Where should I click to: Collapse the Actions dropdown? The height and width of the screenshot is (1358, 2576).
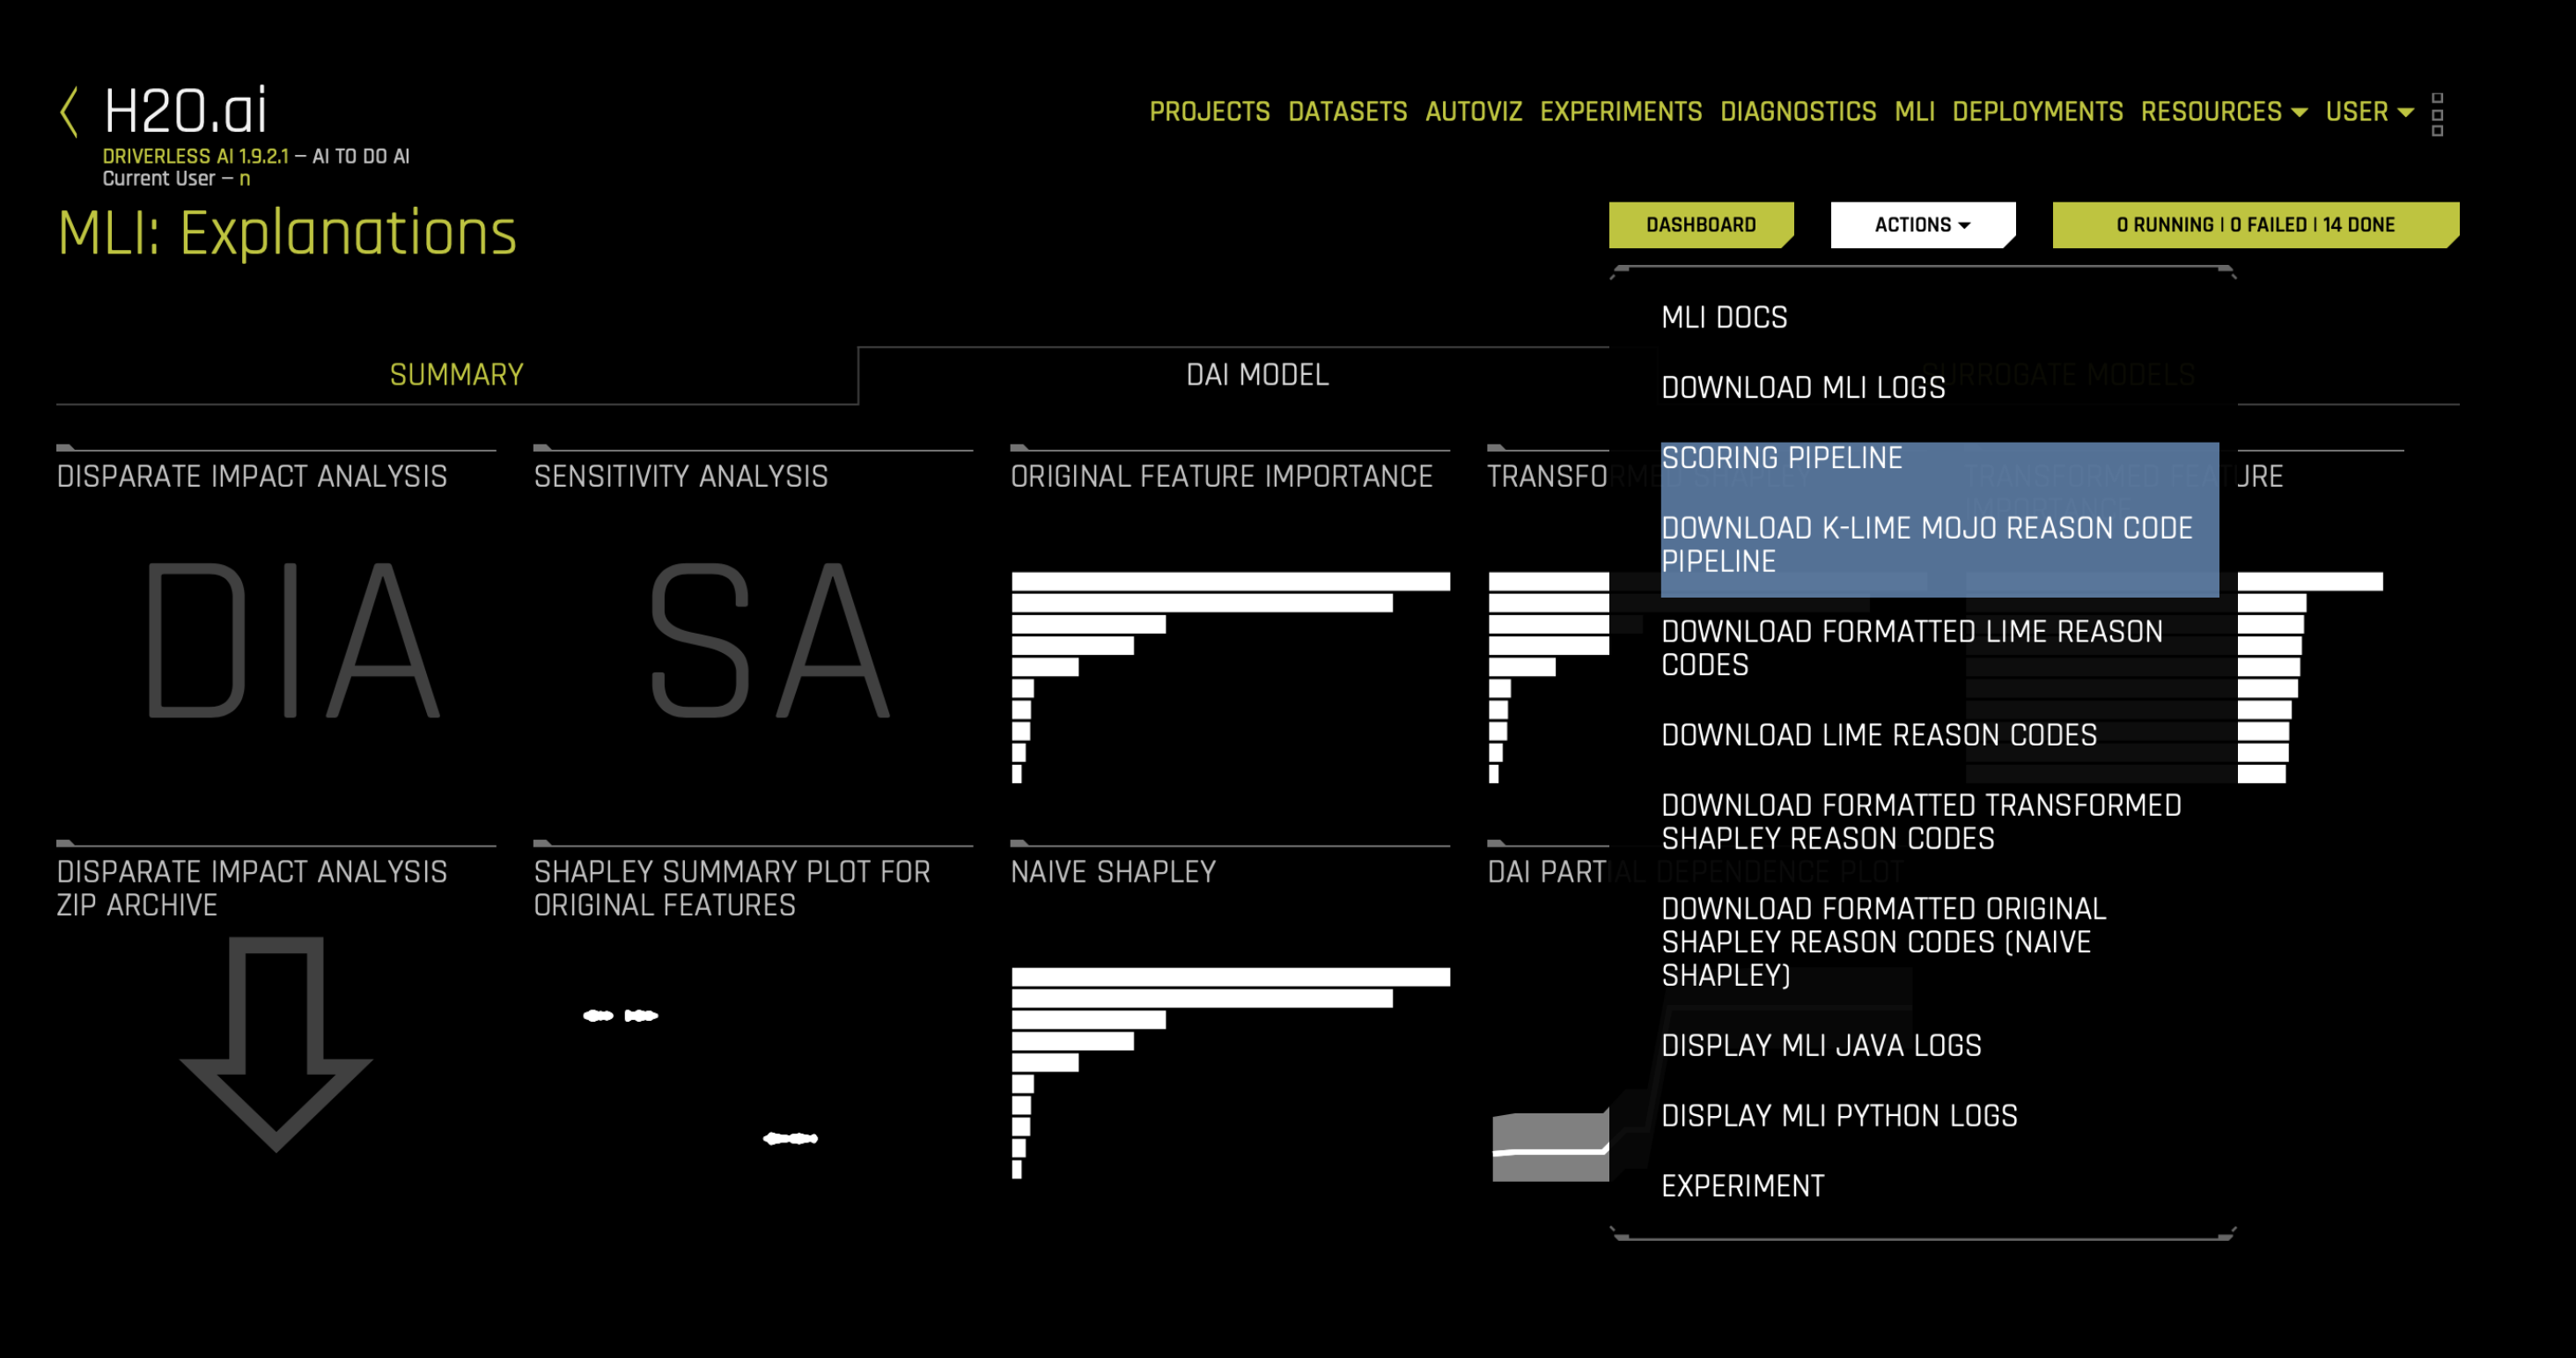pyautogui.click(x=1921, y=225)
